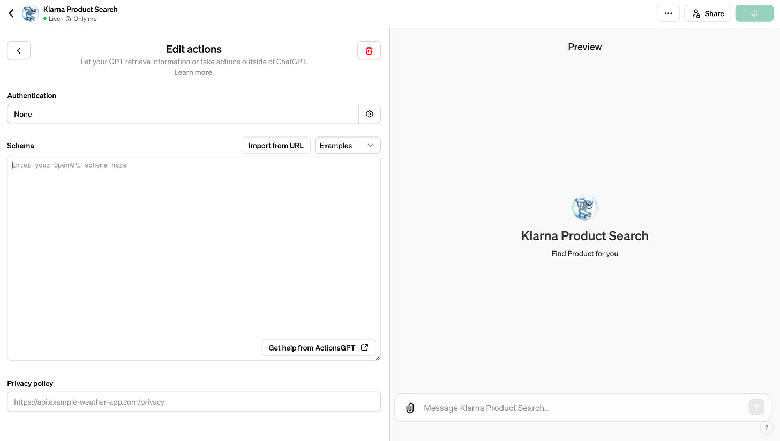Click the Preview heading

click(x=584, y=47)
